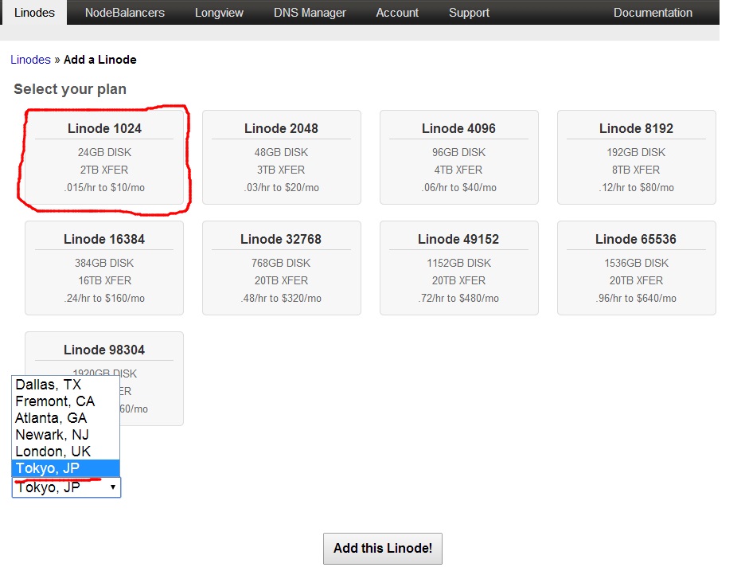
Task: Click '8TB XFER' text
Action: [x=636, y=170]
